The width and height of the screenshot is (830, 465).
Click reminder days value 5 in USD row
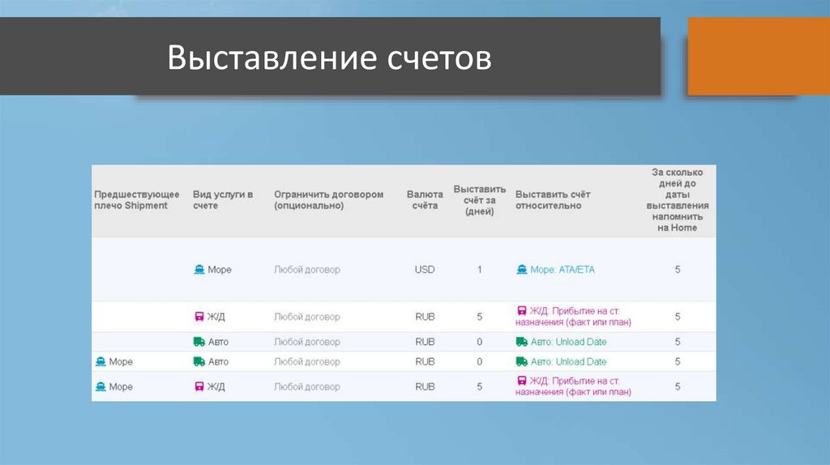pos(678,270)
